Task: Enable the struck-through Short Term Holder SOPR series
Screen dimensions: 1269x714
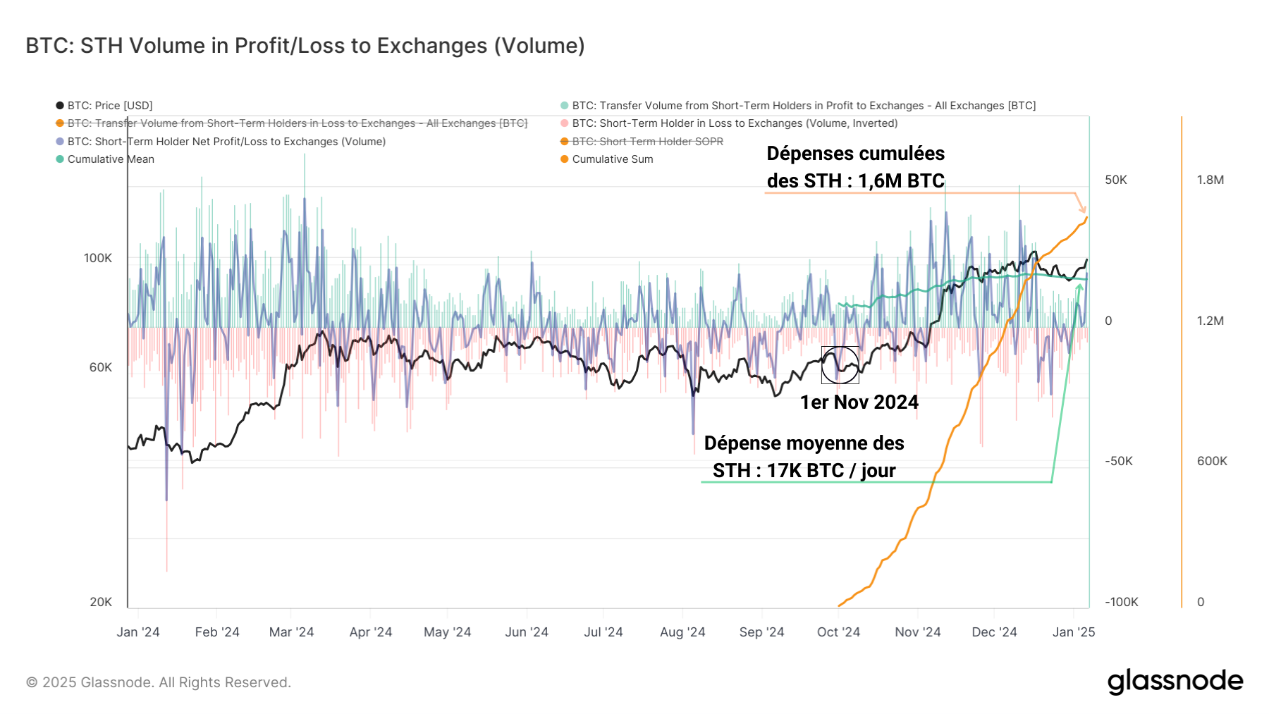Action: click(647, 142)
